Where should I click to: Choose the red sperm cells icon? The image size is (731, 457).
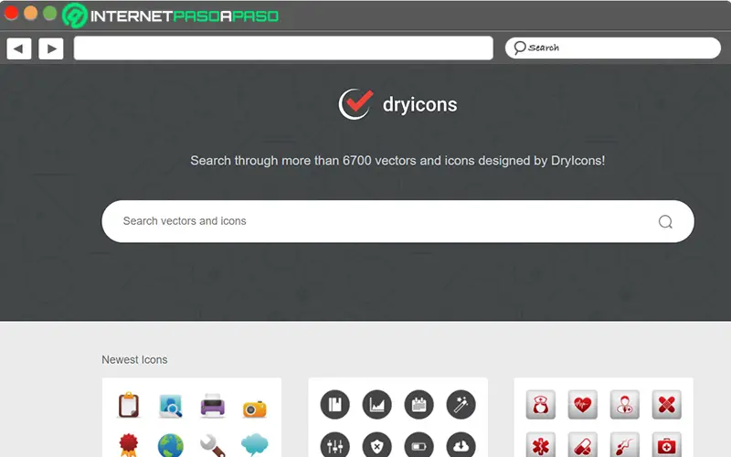[x=625, y=445]
